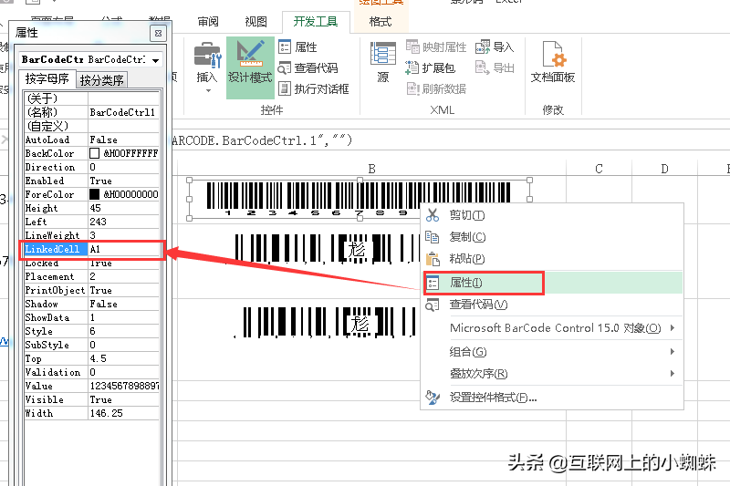Open Insert (插入) control dropdown arrow
This screenshot has height=486, width=730.
coord(208,90)
